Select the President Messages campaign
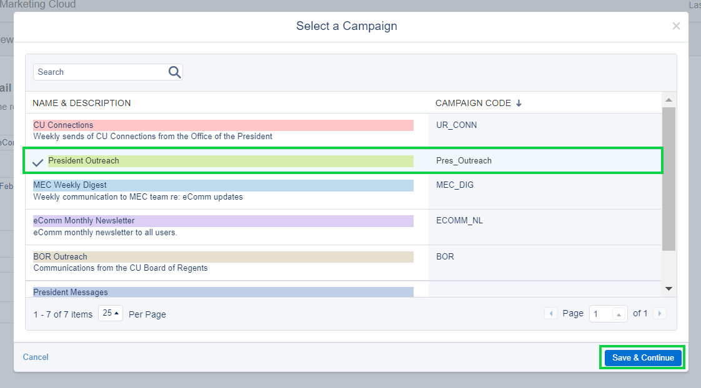The width and height of the screenshot is (701, 388). [223, 292]
